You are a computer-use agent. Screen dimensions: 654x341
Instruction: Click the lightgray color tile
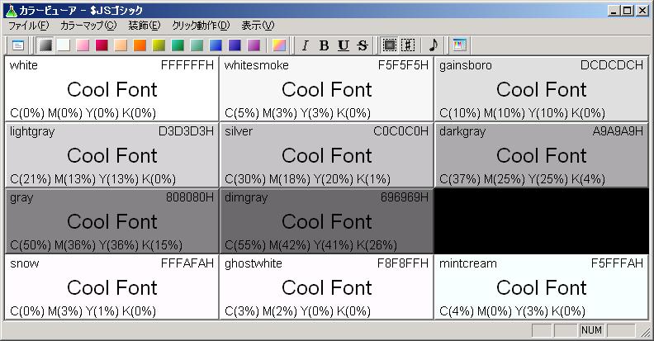111,155
